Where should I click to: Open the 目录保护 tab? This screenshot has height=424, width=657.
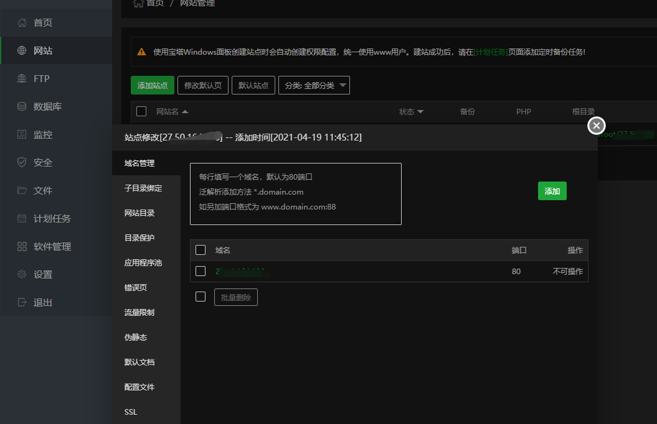(x=146, y=238)
